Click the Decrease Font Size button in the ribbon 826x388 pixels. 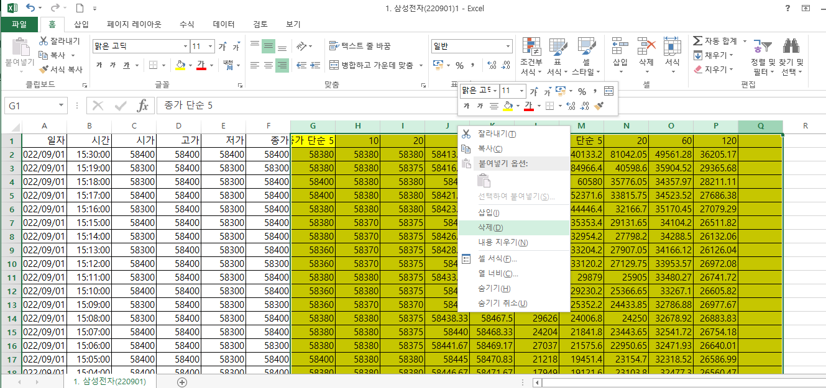coord(236,47)
